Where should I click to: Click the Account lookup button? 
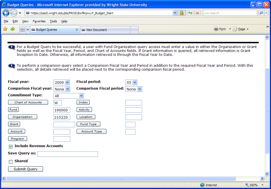17,131
